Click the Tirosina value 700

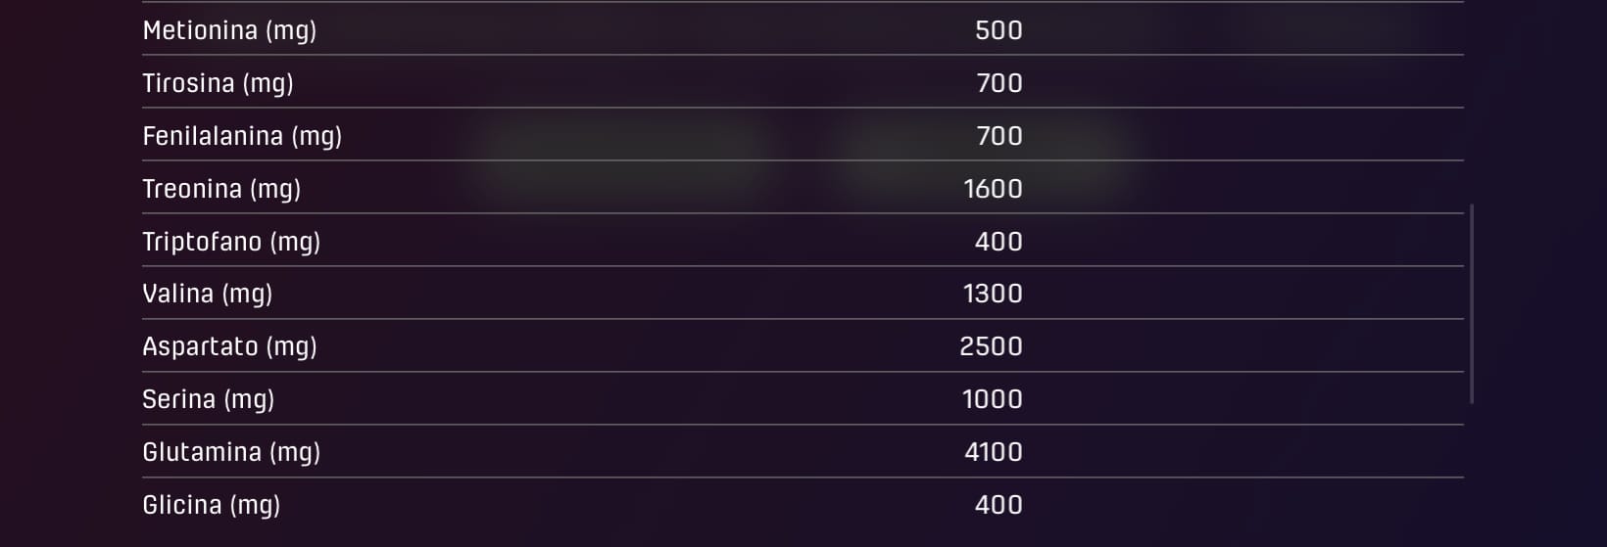point(998,83)
